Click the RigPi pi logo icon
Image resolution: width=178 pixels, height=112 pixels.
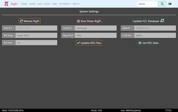tap(6, 4)
